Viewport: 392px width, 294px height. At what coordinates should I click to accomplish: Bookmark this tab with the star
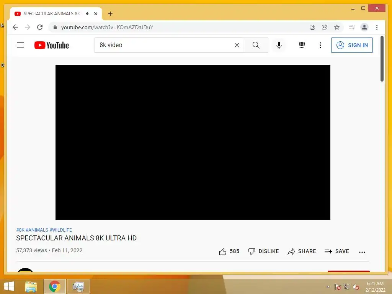(x=337, y=27)
